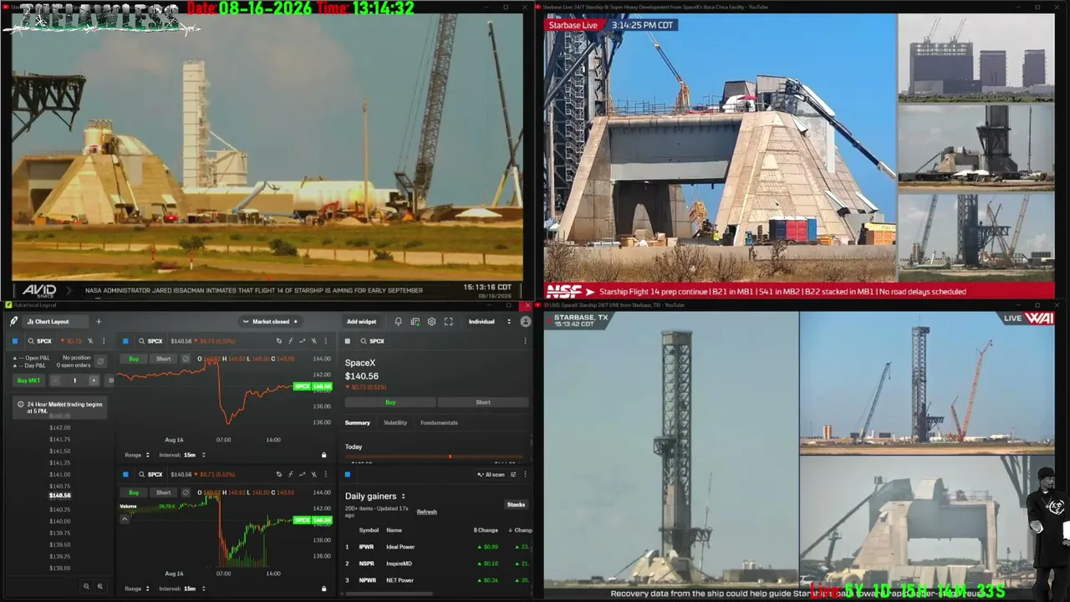Toggle the slashed-circle icon beside Short in upper chart
The image size is (1070, 602).
point(186,359)
